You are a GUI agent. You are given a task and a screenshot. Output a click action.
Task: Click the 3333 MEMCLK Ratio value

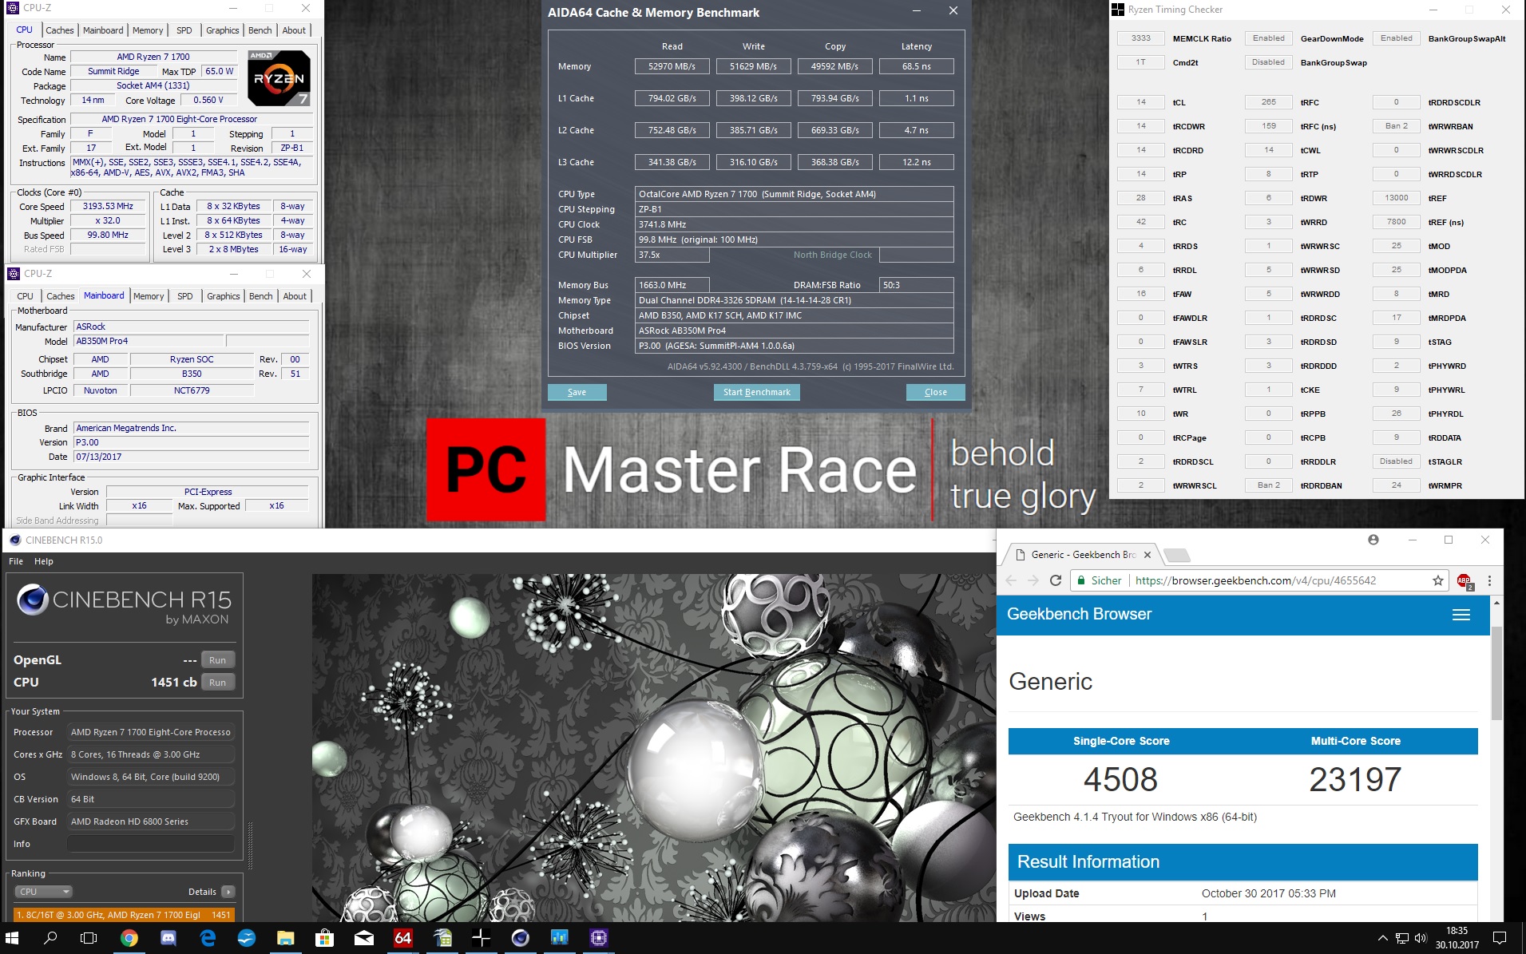tap(1140, 38)
